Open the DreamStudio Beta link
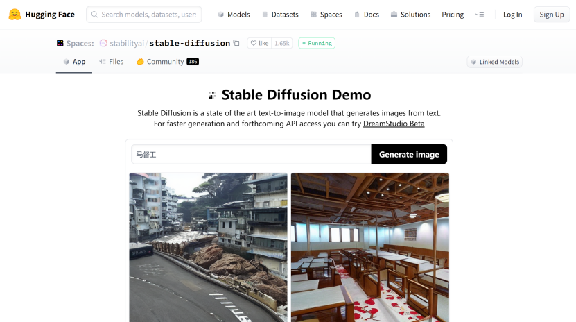Screen dimensions: 576x322 click(x=394, y=124)
